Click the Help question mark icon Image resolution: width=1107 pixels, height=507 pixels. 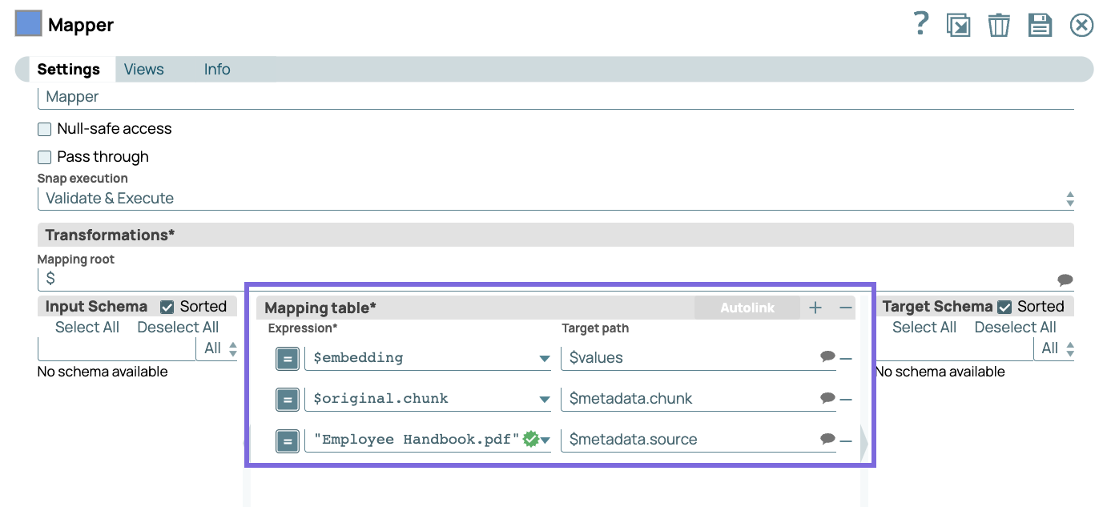point(921,24)
